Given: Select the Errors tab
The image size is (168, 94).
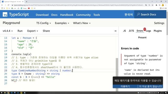Looking at the screenshot, I should point(140,31).
